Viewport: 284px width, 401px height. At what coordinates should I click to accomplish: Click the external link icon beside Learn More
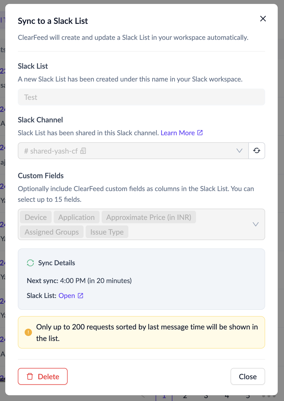tap(200, 133)
